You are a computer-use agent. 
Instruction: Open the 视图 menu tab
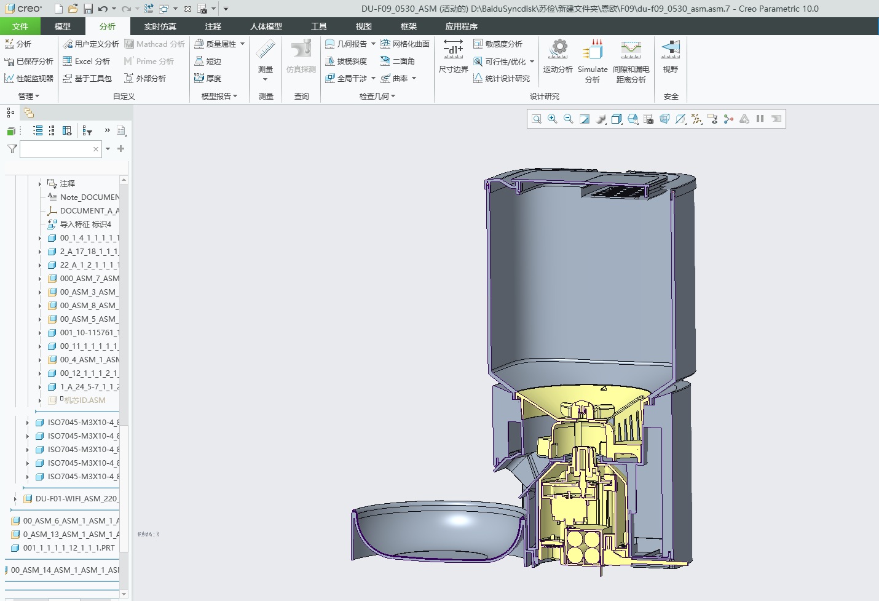click(x=363, y=26)
